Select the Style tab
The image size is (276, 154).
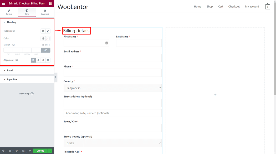click(27, 12)
